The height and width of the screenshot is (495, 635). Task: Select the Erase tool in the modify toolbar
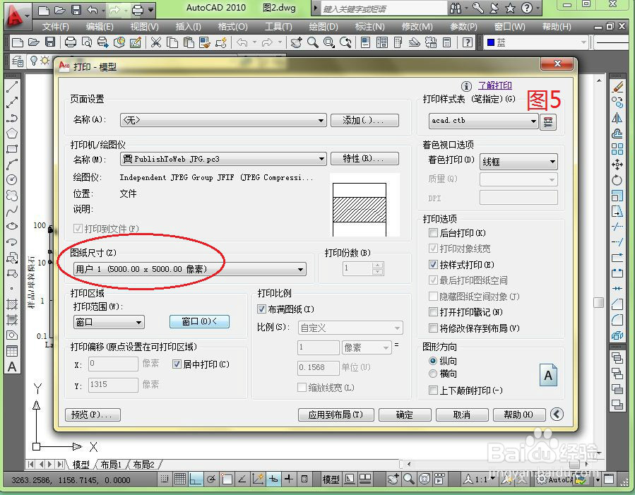click(x=619, y=88)
